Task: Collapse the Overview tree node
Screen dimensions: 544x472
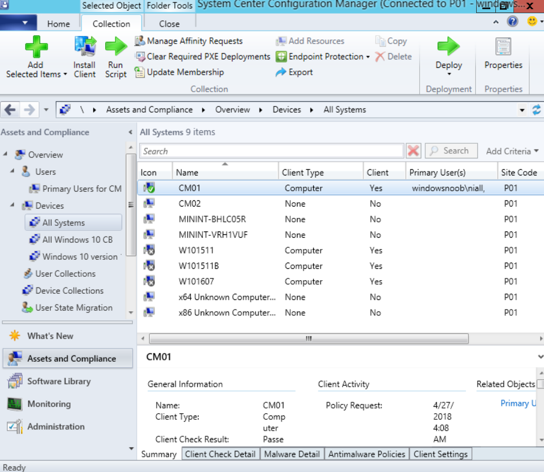Action: [x=5, y=154]
